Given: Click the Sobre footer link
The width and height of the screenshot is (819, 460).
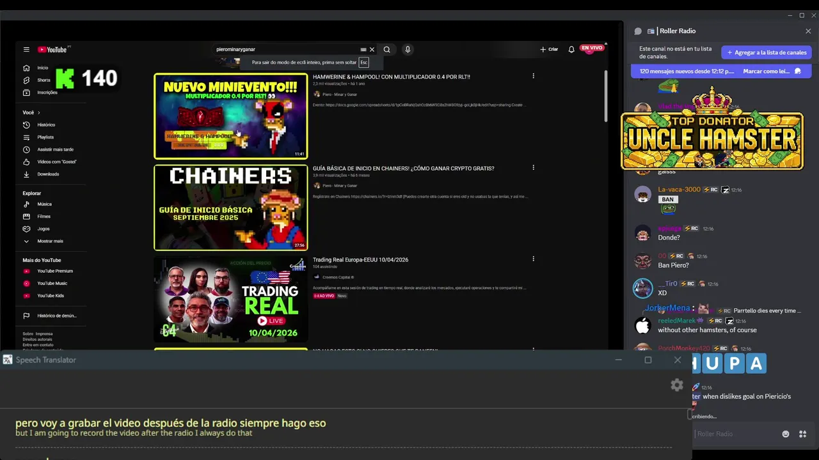Looking at the screenshot, I should click(x=28, y=333).
